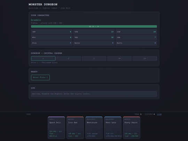This screenshot has width=188, height=141.
Task: Click the DRAW pile counter
Action: [x=138, y=114]
